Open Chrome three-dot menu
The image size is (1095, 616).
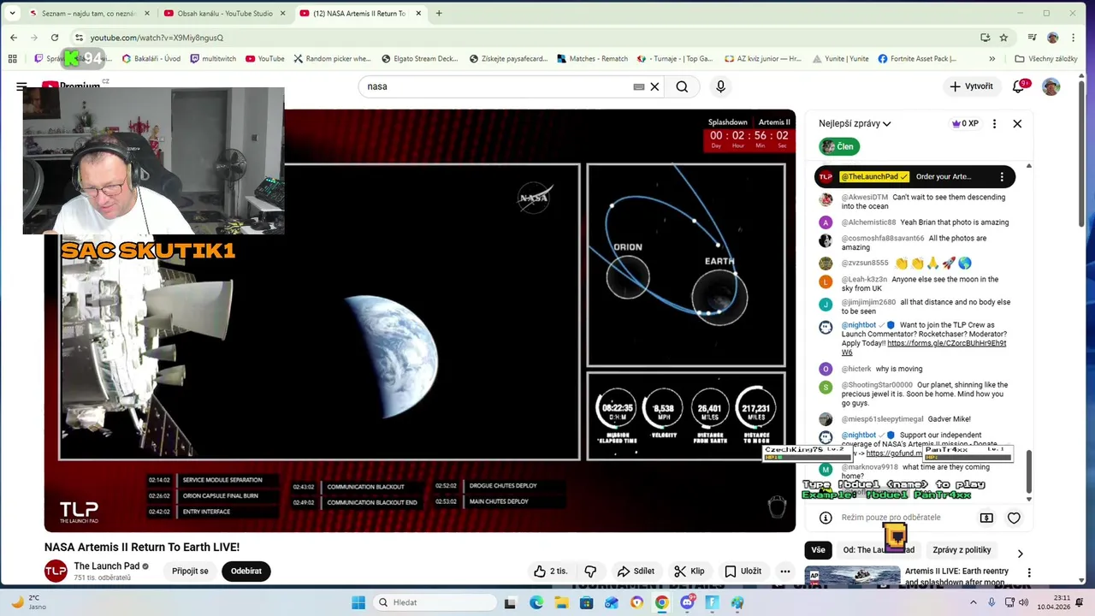click(1074, 38)
